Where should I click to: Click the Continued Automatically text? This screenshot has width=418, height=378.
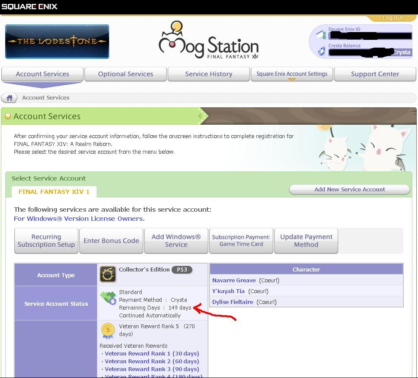[x=150, y=315]
